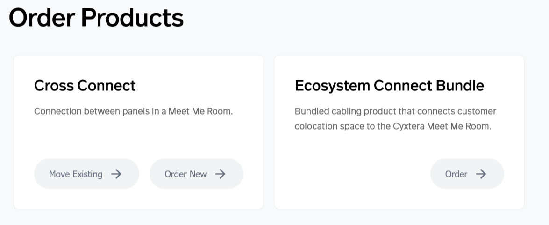Select the Cross Connect card title
Image resolution: width=549 pixels, height=225 pixels.
[85, 85]
